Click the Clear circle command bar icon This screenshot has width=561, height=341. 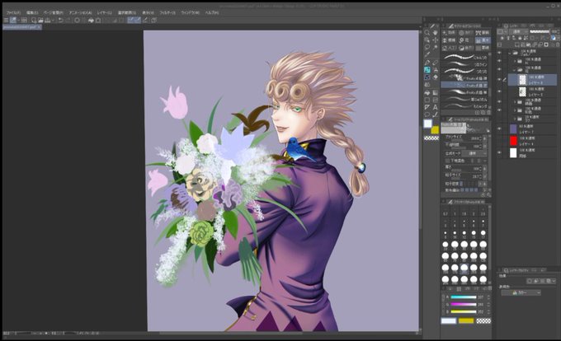pyautogui.click(x=78, y=20)
